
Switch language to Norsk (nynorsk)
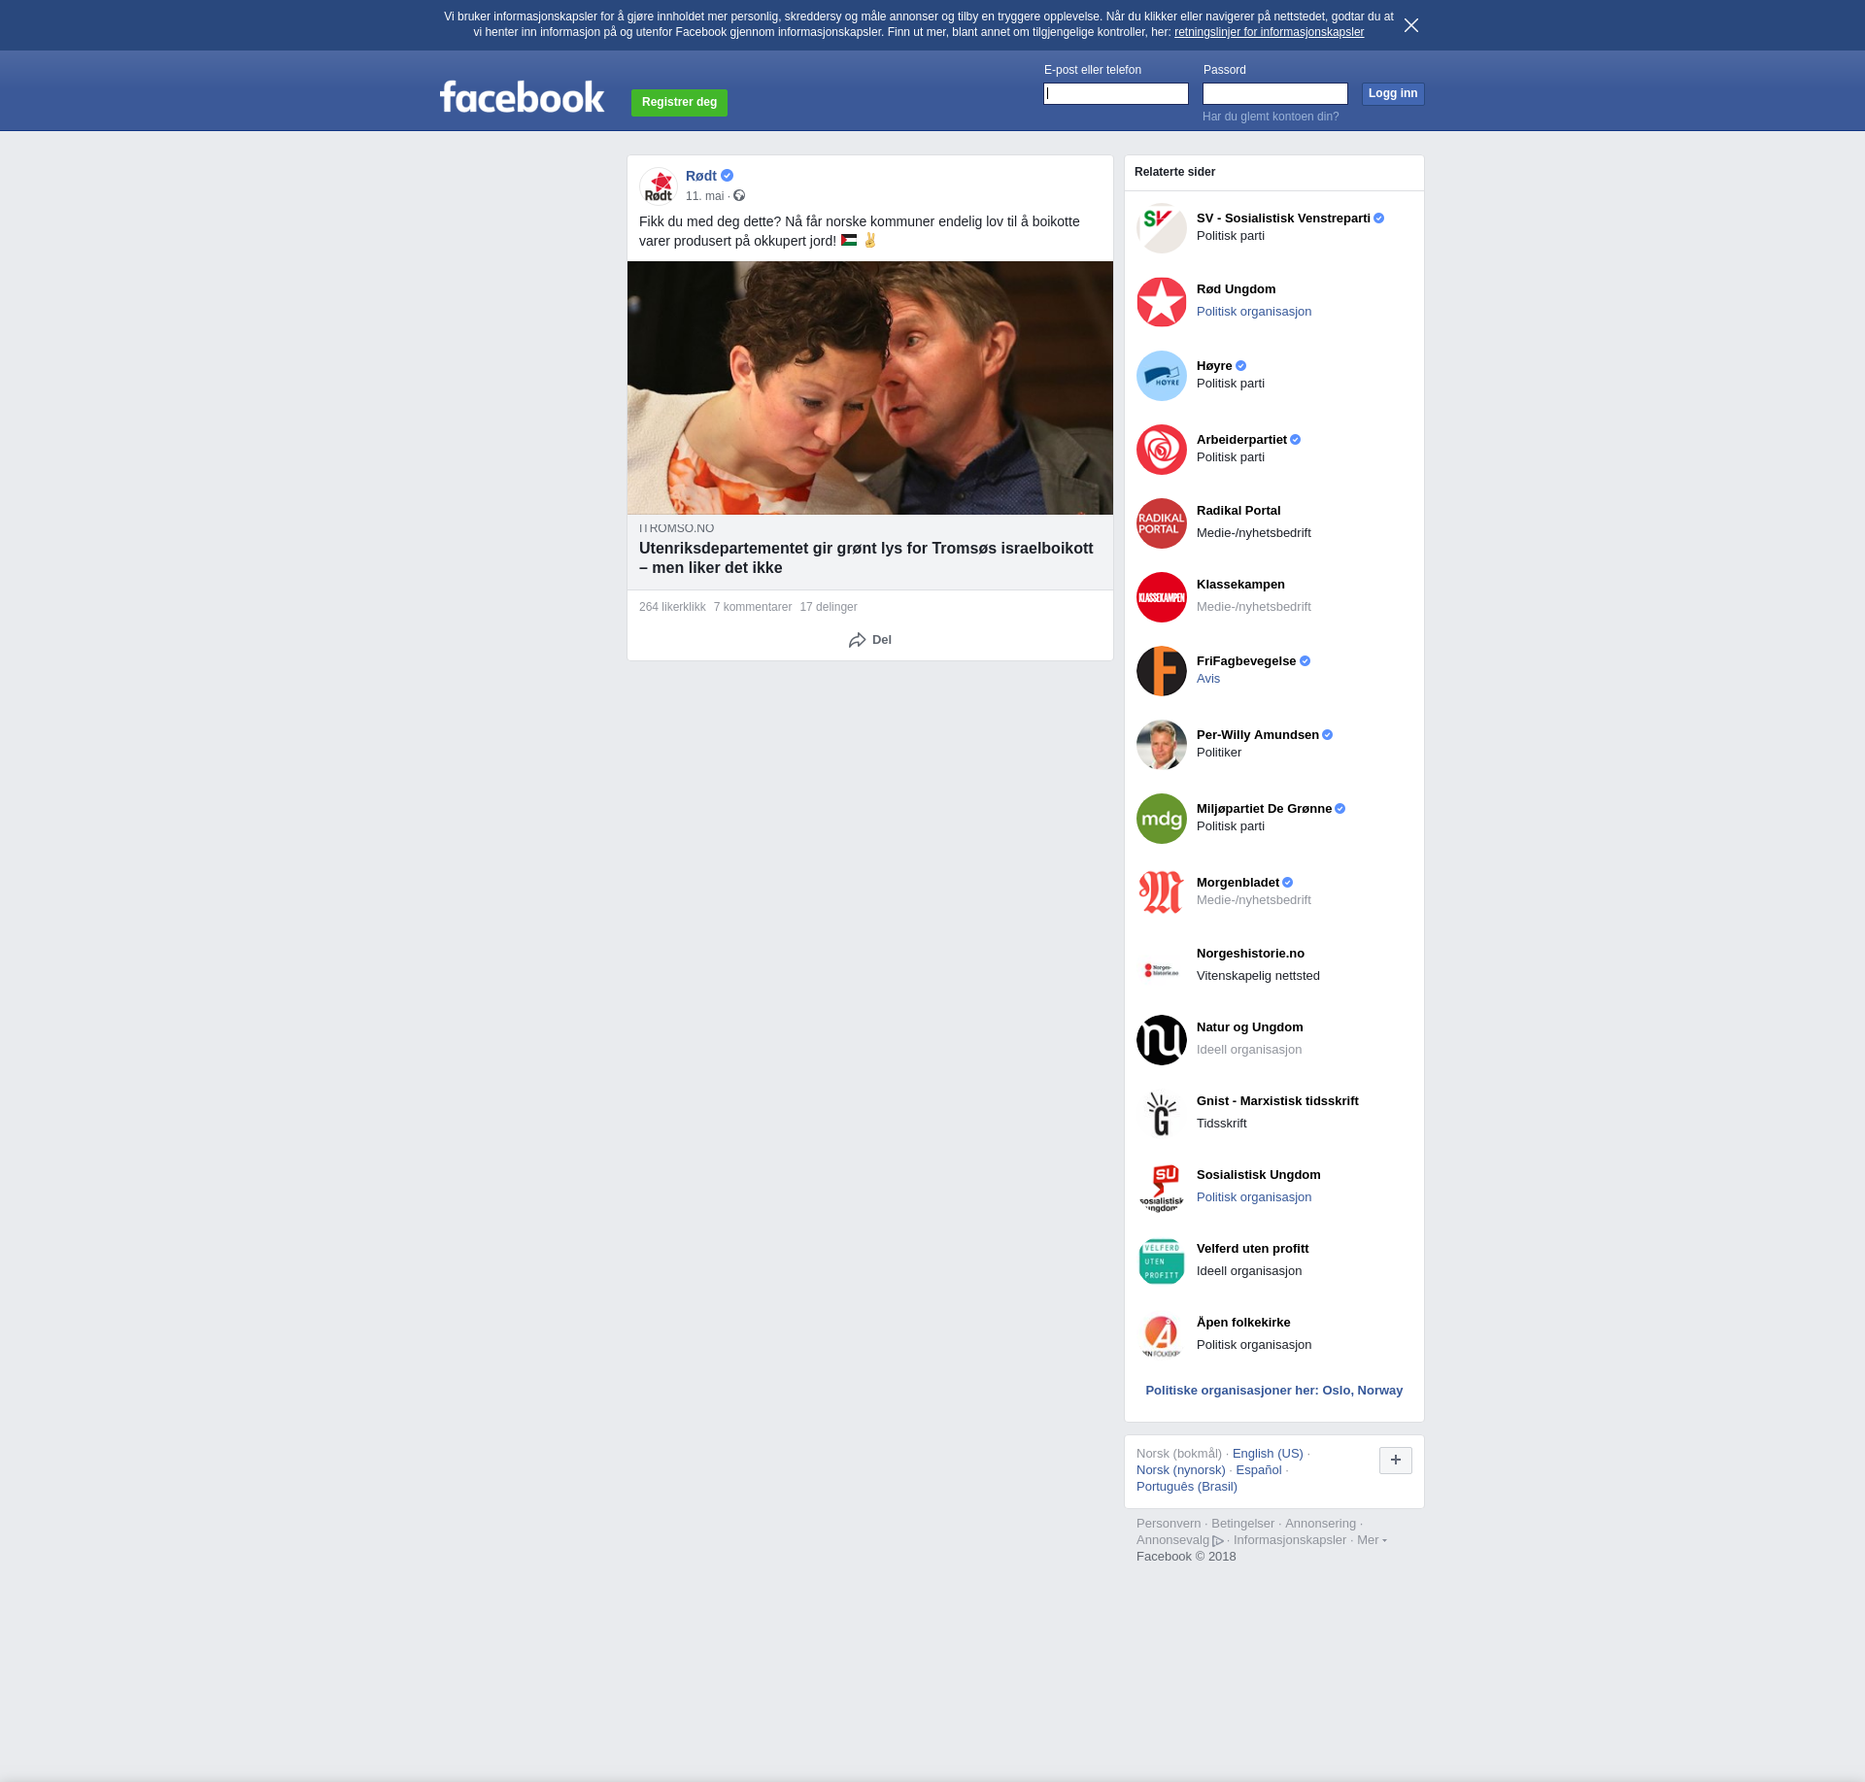(1181, 1470)
